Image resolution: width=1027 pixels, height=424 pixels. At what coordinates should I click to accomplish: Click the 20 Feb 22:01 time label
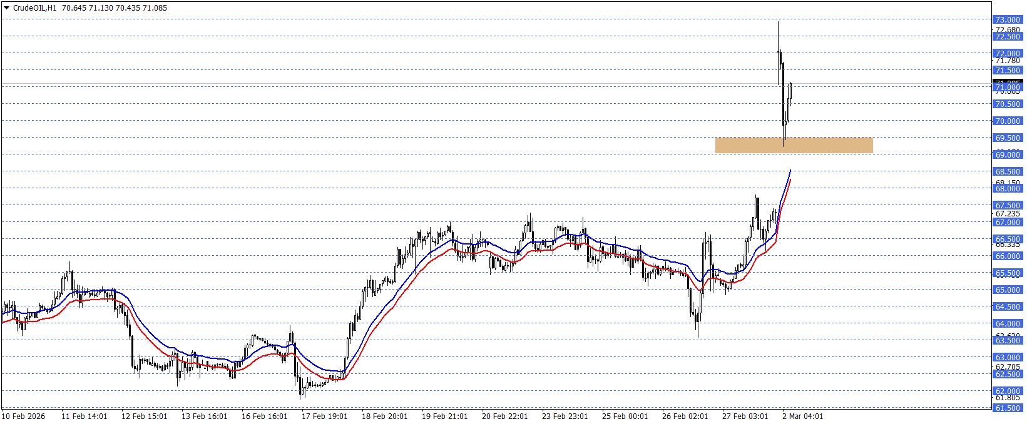[x=504, y=416]
